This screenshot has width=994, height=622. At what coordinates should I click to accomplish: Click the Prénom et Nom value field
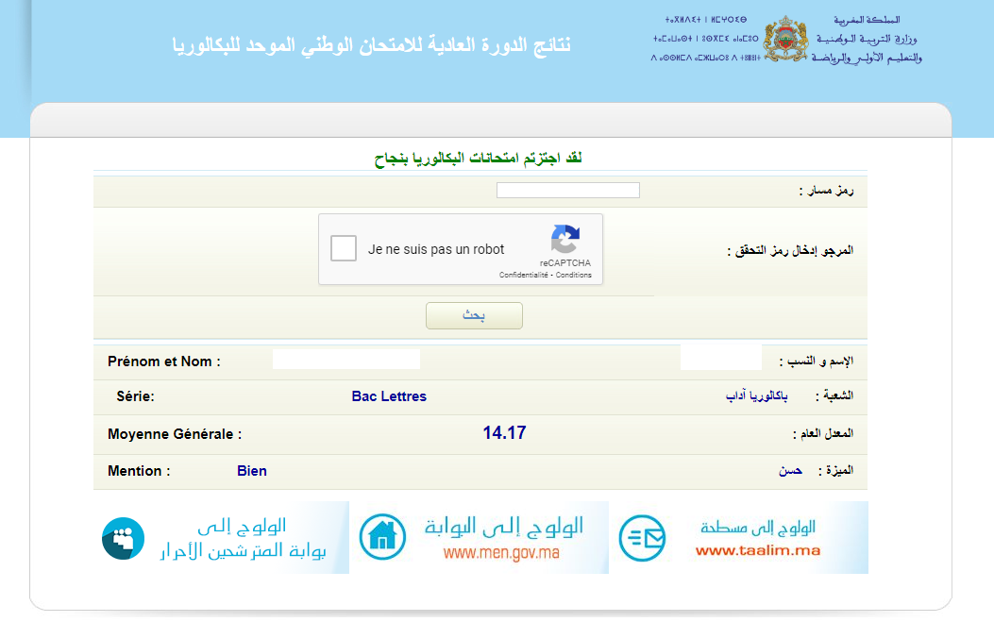click(345, 359)
